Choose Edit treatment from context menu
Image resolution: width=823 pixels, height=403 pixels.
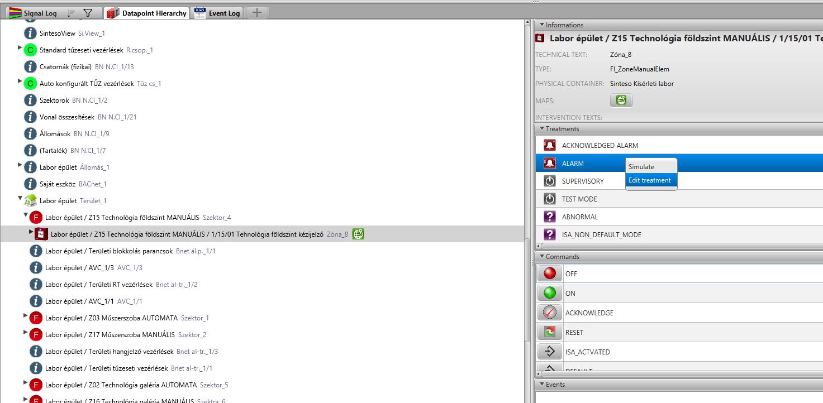(649, 180)
